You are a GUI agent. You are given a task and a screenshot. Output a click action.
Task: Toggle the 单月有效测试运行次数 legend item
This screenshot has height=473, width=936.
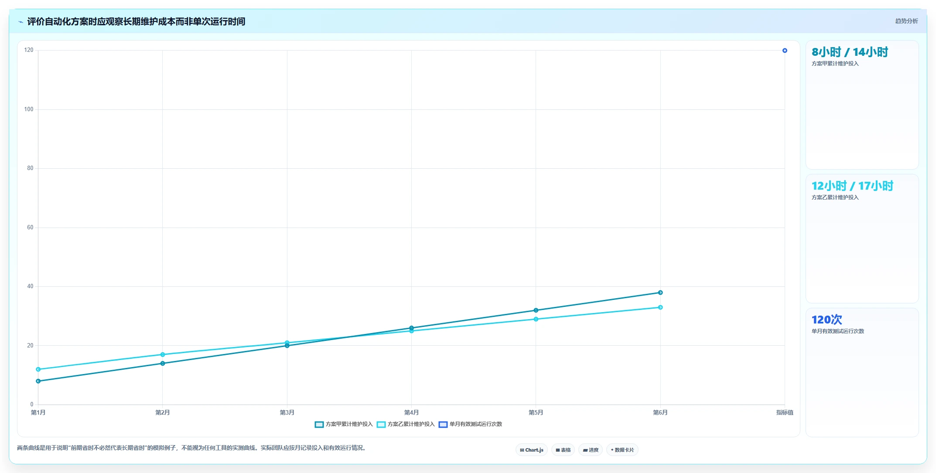pos(470,424)
